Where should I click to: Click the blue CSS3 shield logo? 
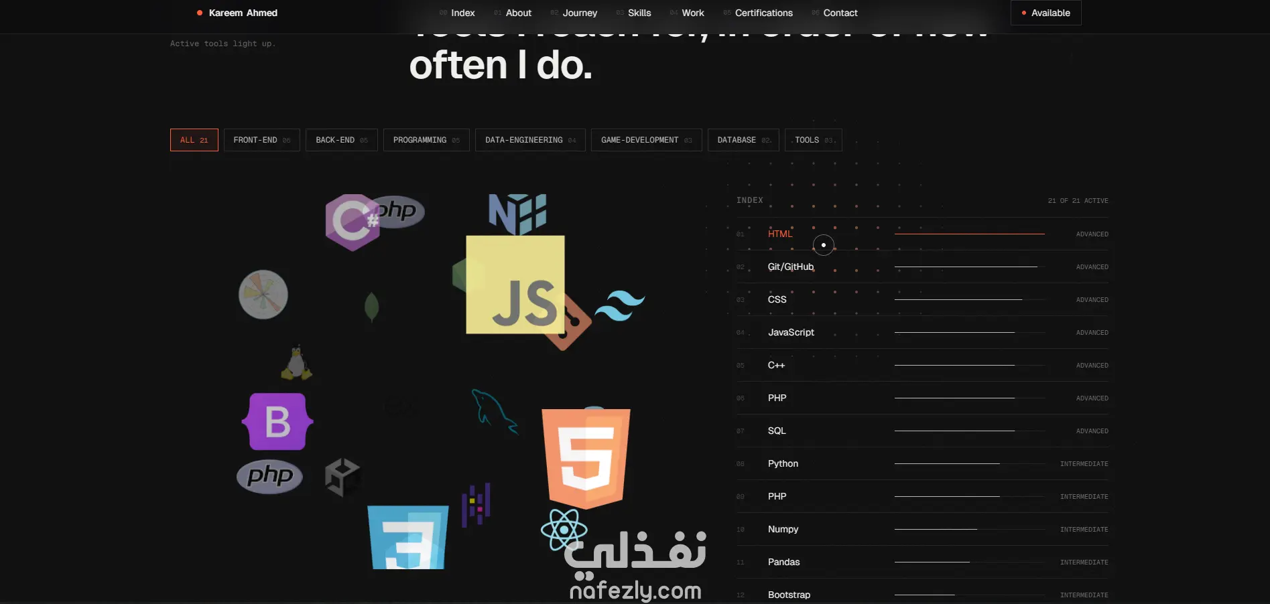(x=408, y=537)
